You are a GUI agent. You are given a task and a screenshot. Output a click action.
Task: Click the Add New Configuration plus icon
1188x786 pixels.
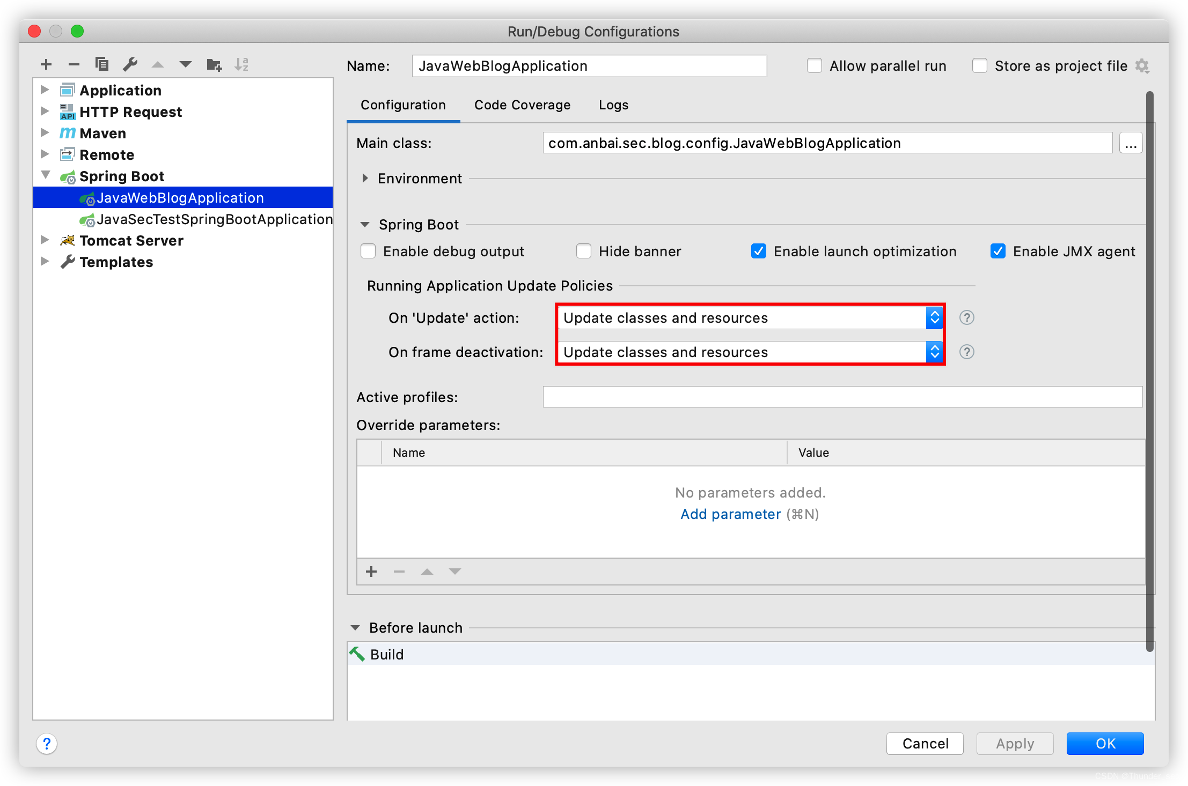(46, 65)
